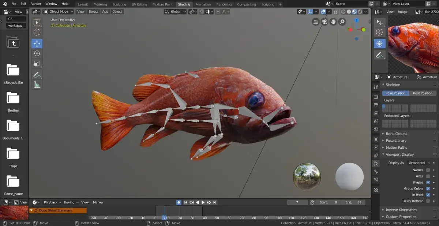Screen dimensions: 439x226
Task: Switch to material preview shading
Action: coord(354,12)
